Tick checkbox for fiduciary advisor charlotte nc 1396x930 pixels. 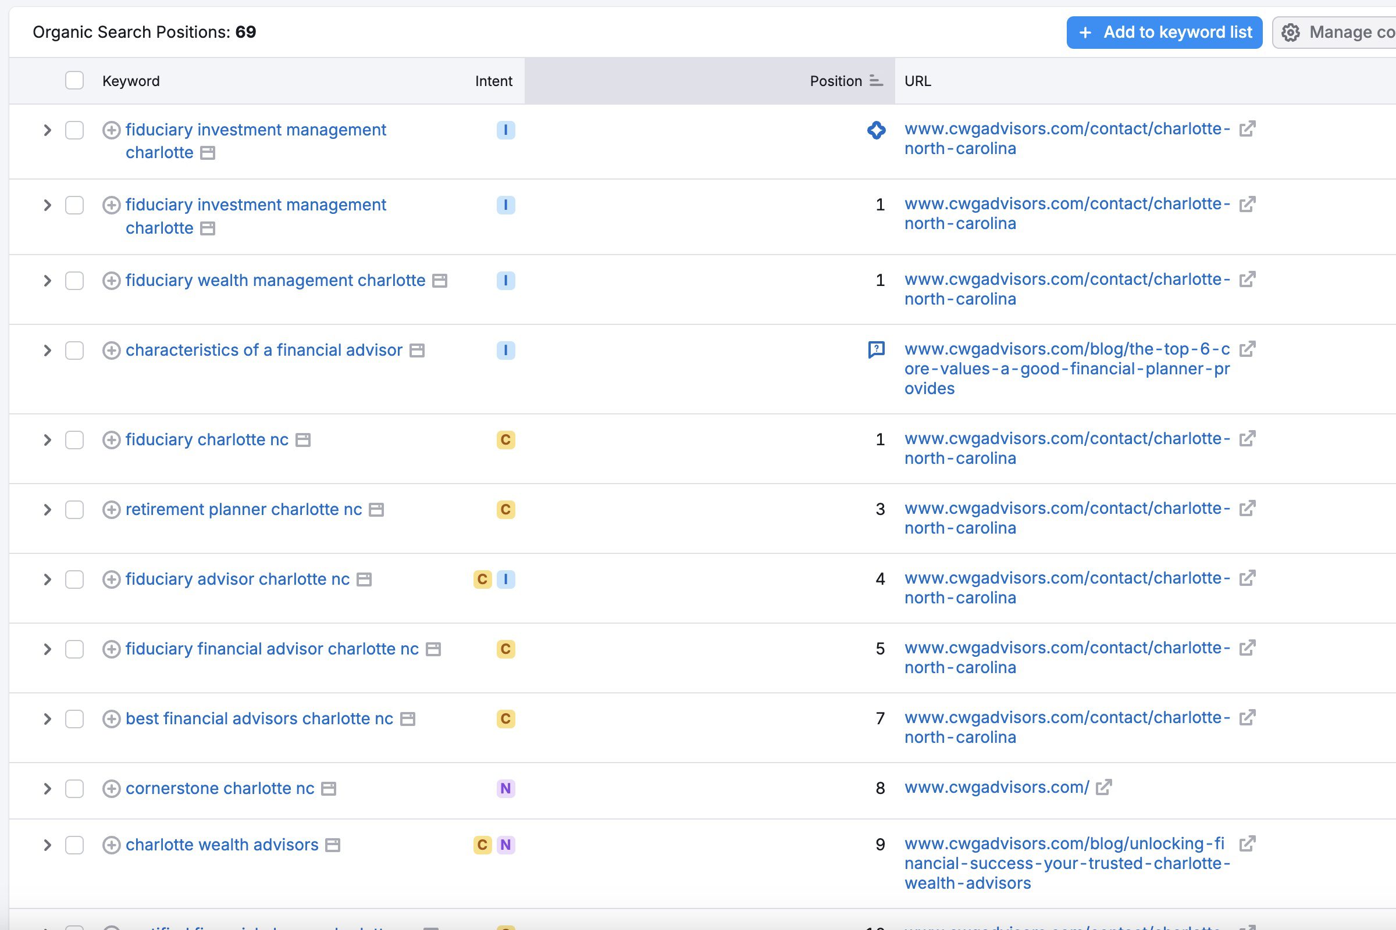(x=74, y=580)
